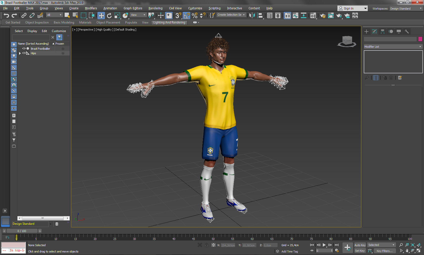This screenshot has width=424, height=255.
Task: Open the Modifiers menu
Action: (x=91, y=8)
